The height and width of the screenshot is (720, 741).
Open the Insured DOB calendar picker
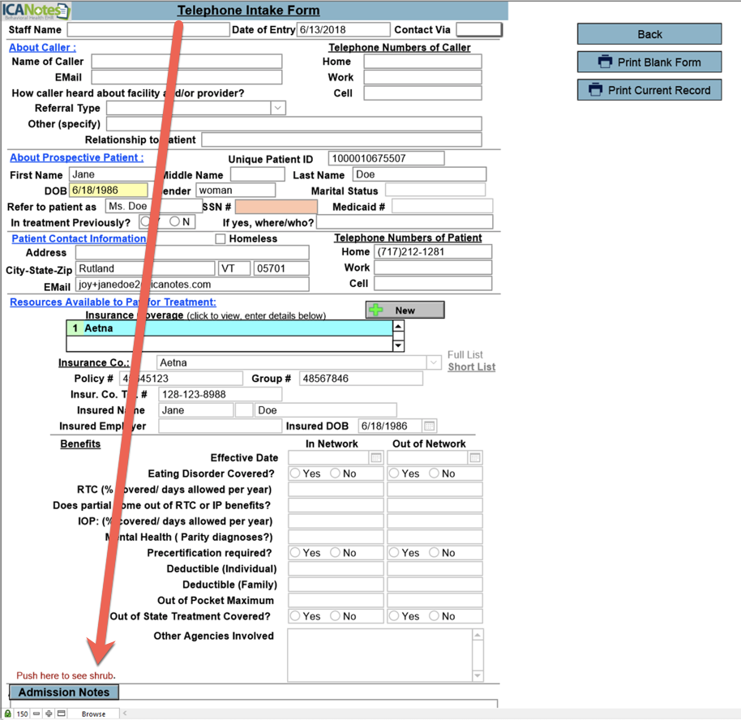(430, 426)
